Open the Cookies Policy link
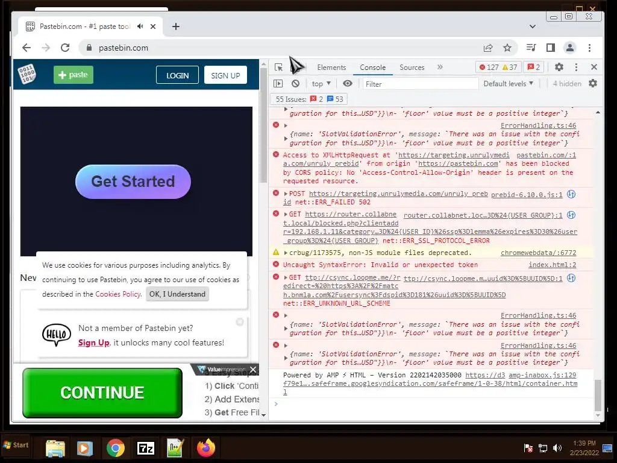Image resolution: width=617 pixels, height=463 pixels. [x=118, y=294]
